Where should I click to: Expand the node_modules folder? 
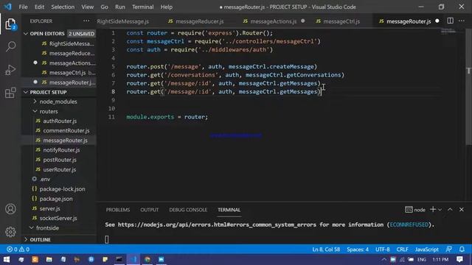pyautogui.click(x=58, y=102)
